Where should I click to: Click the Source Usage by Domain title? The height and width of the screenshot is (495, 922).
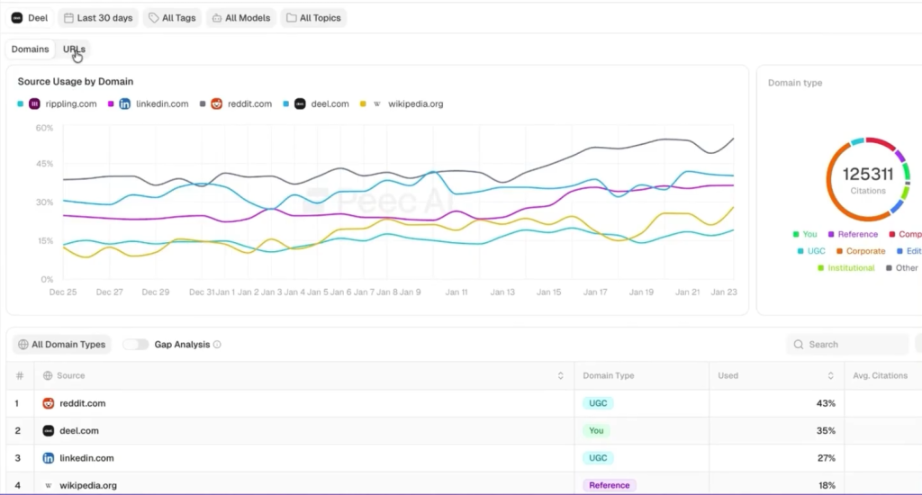[76, 82]
